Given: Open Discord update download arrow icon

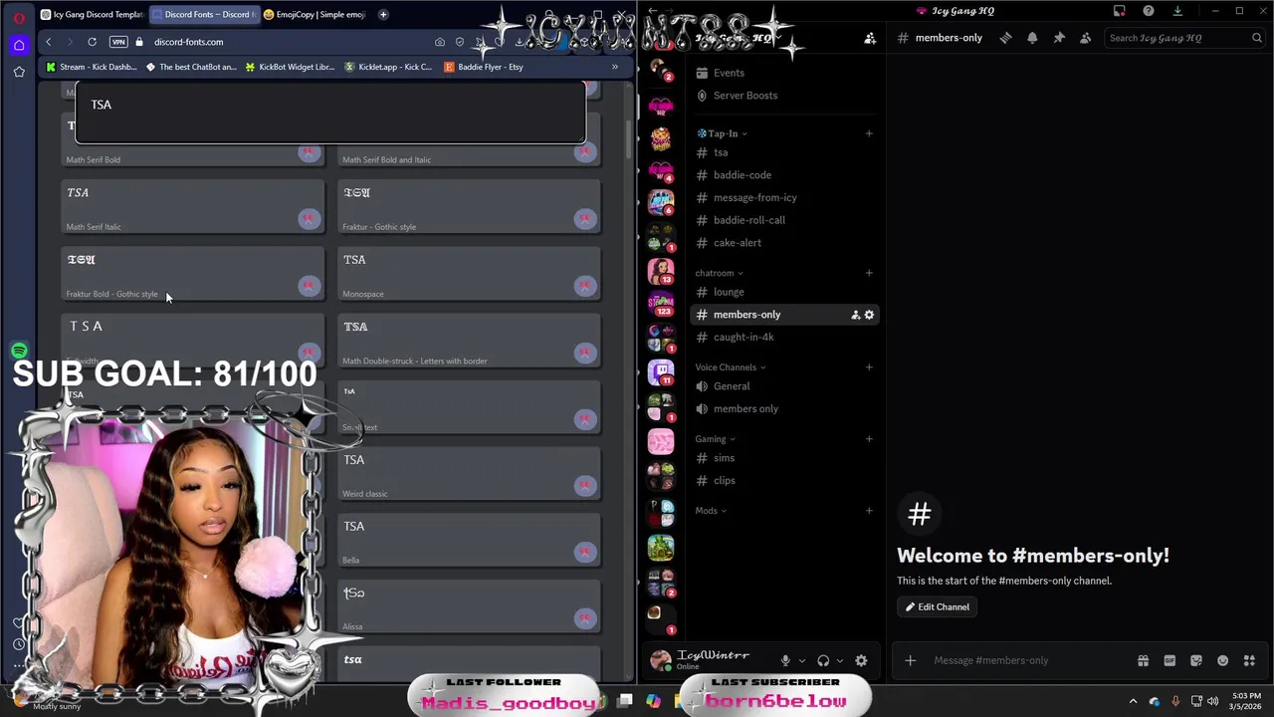Looking at the screenshot, I should 1177,11.
